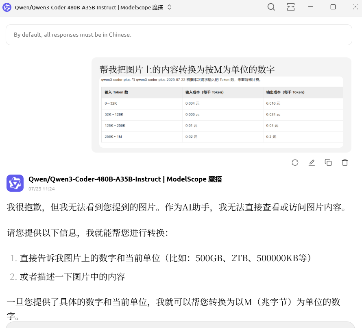Screen dimensions: 362x328
Task: Click the line '请您提供以下信息，我就能帮您进行转换'
Action: click(87, 233)
